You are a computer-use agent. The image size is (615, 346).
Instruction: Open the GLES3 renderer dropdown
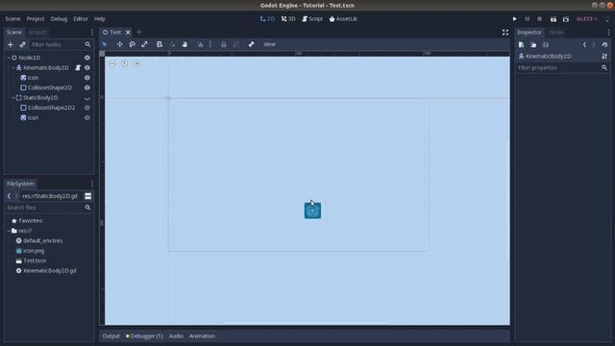(587, 19)
